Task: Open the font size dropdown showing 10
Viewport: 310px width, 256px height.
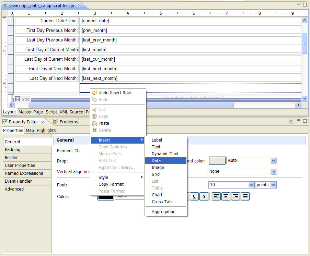Action: (x=251, y=185)
